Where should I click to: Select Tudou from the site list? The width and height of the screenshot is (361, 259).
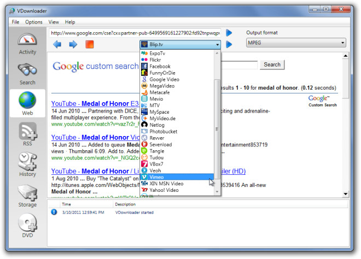point(177,157)
